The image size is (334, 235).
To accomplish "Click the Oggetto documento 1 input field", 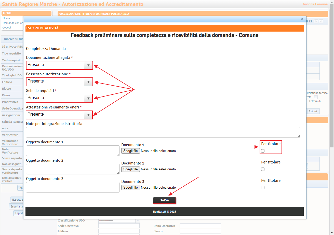I will pos(73,150).
